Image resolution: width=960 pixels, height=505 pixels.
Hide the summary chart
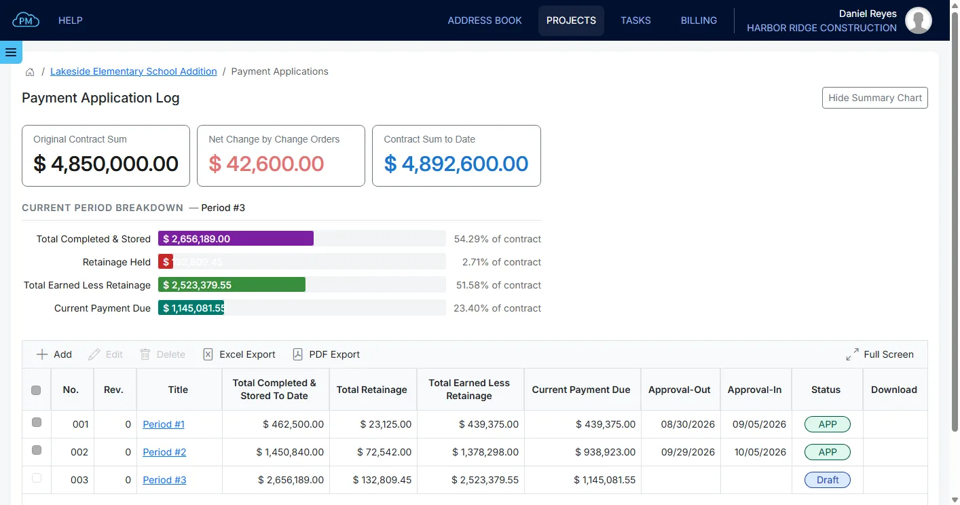point(874,98)
